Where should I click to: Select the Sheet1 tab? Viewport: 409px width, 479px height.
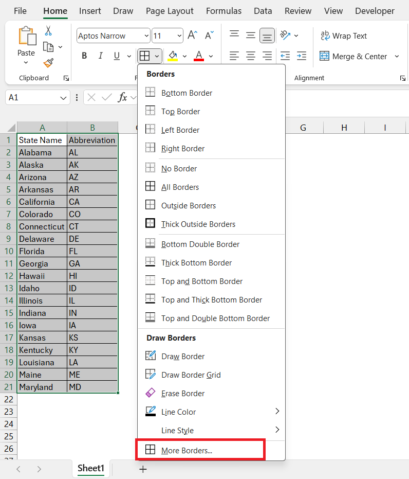91,468
